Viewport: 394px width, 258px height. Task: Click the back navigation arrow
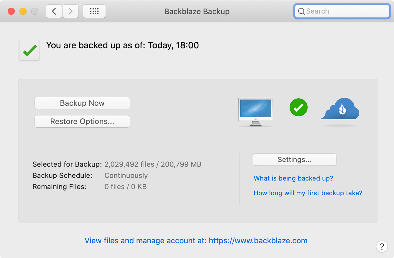54,11
